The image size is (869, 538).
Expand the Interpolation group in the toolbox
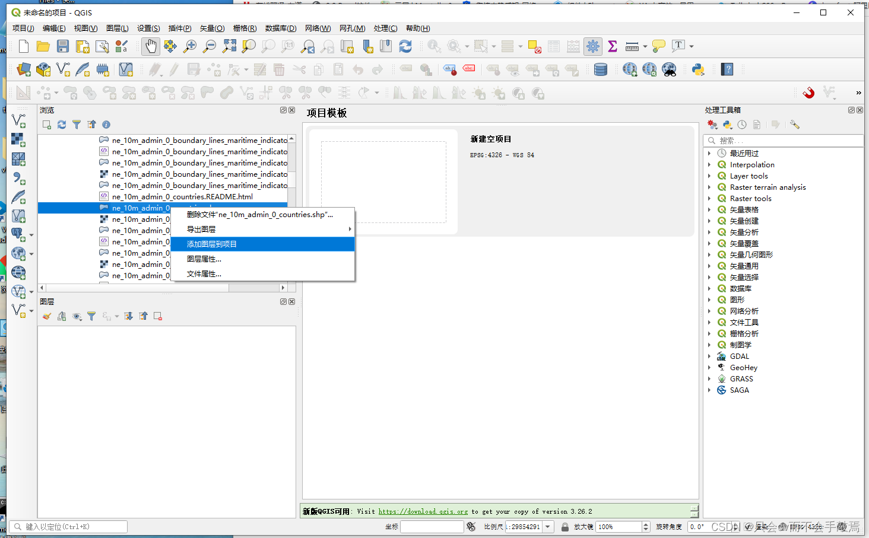click(709, 165)
